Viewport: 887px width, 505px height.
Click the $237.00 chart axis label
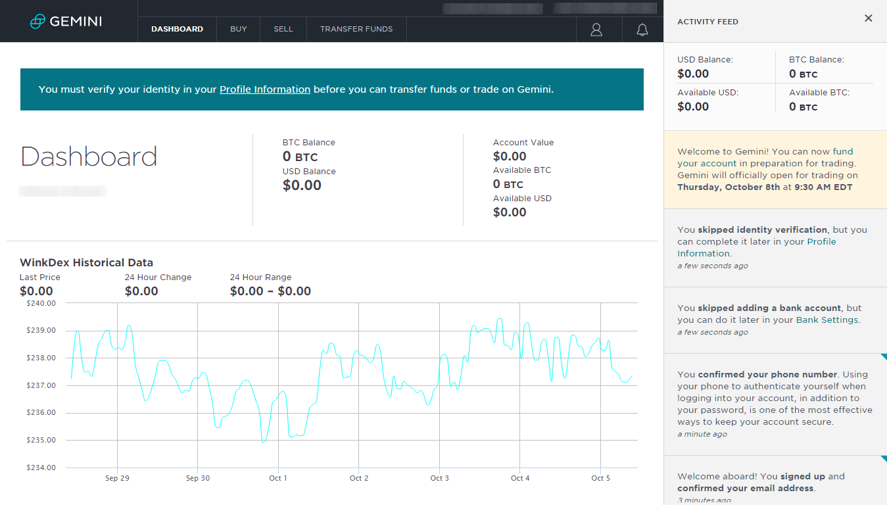[x=41, y=385]
